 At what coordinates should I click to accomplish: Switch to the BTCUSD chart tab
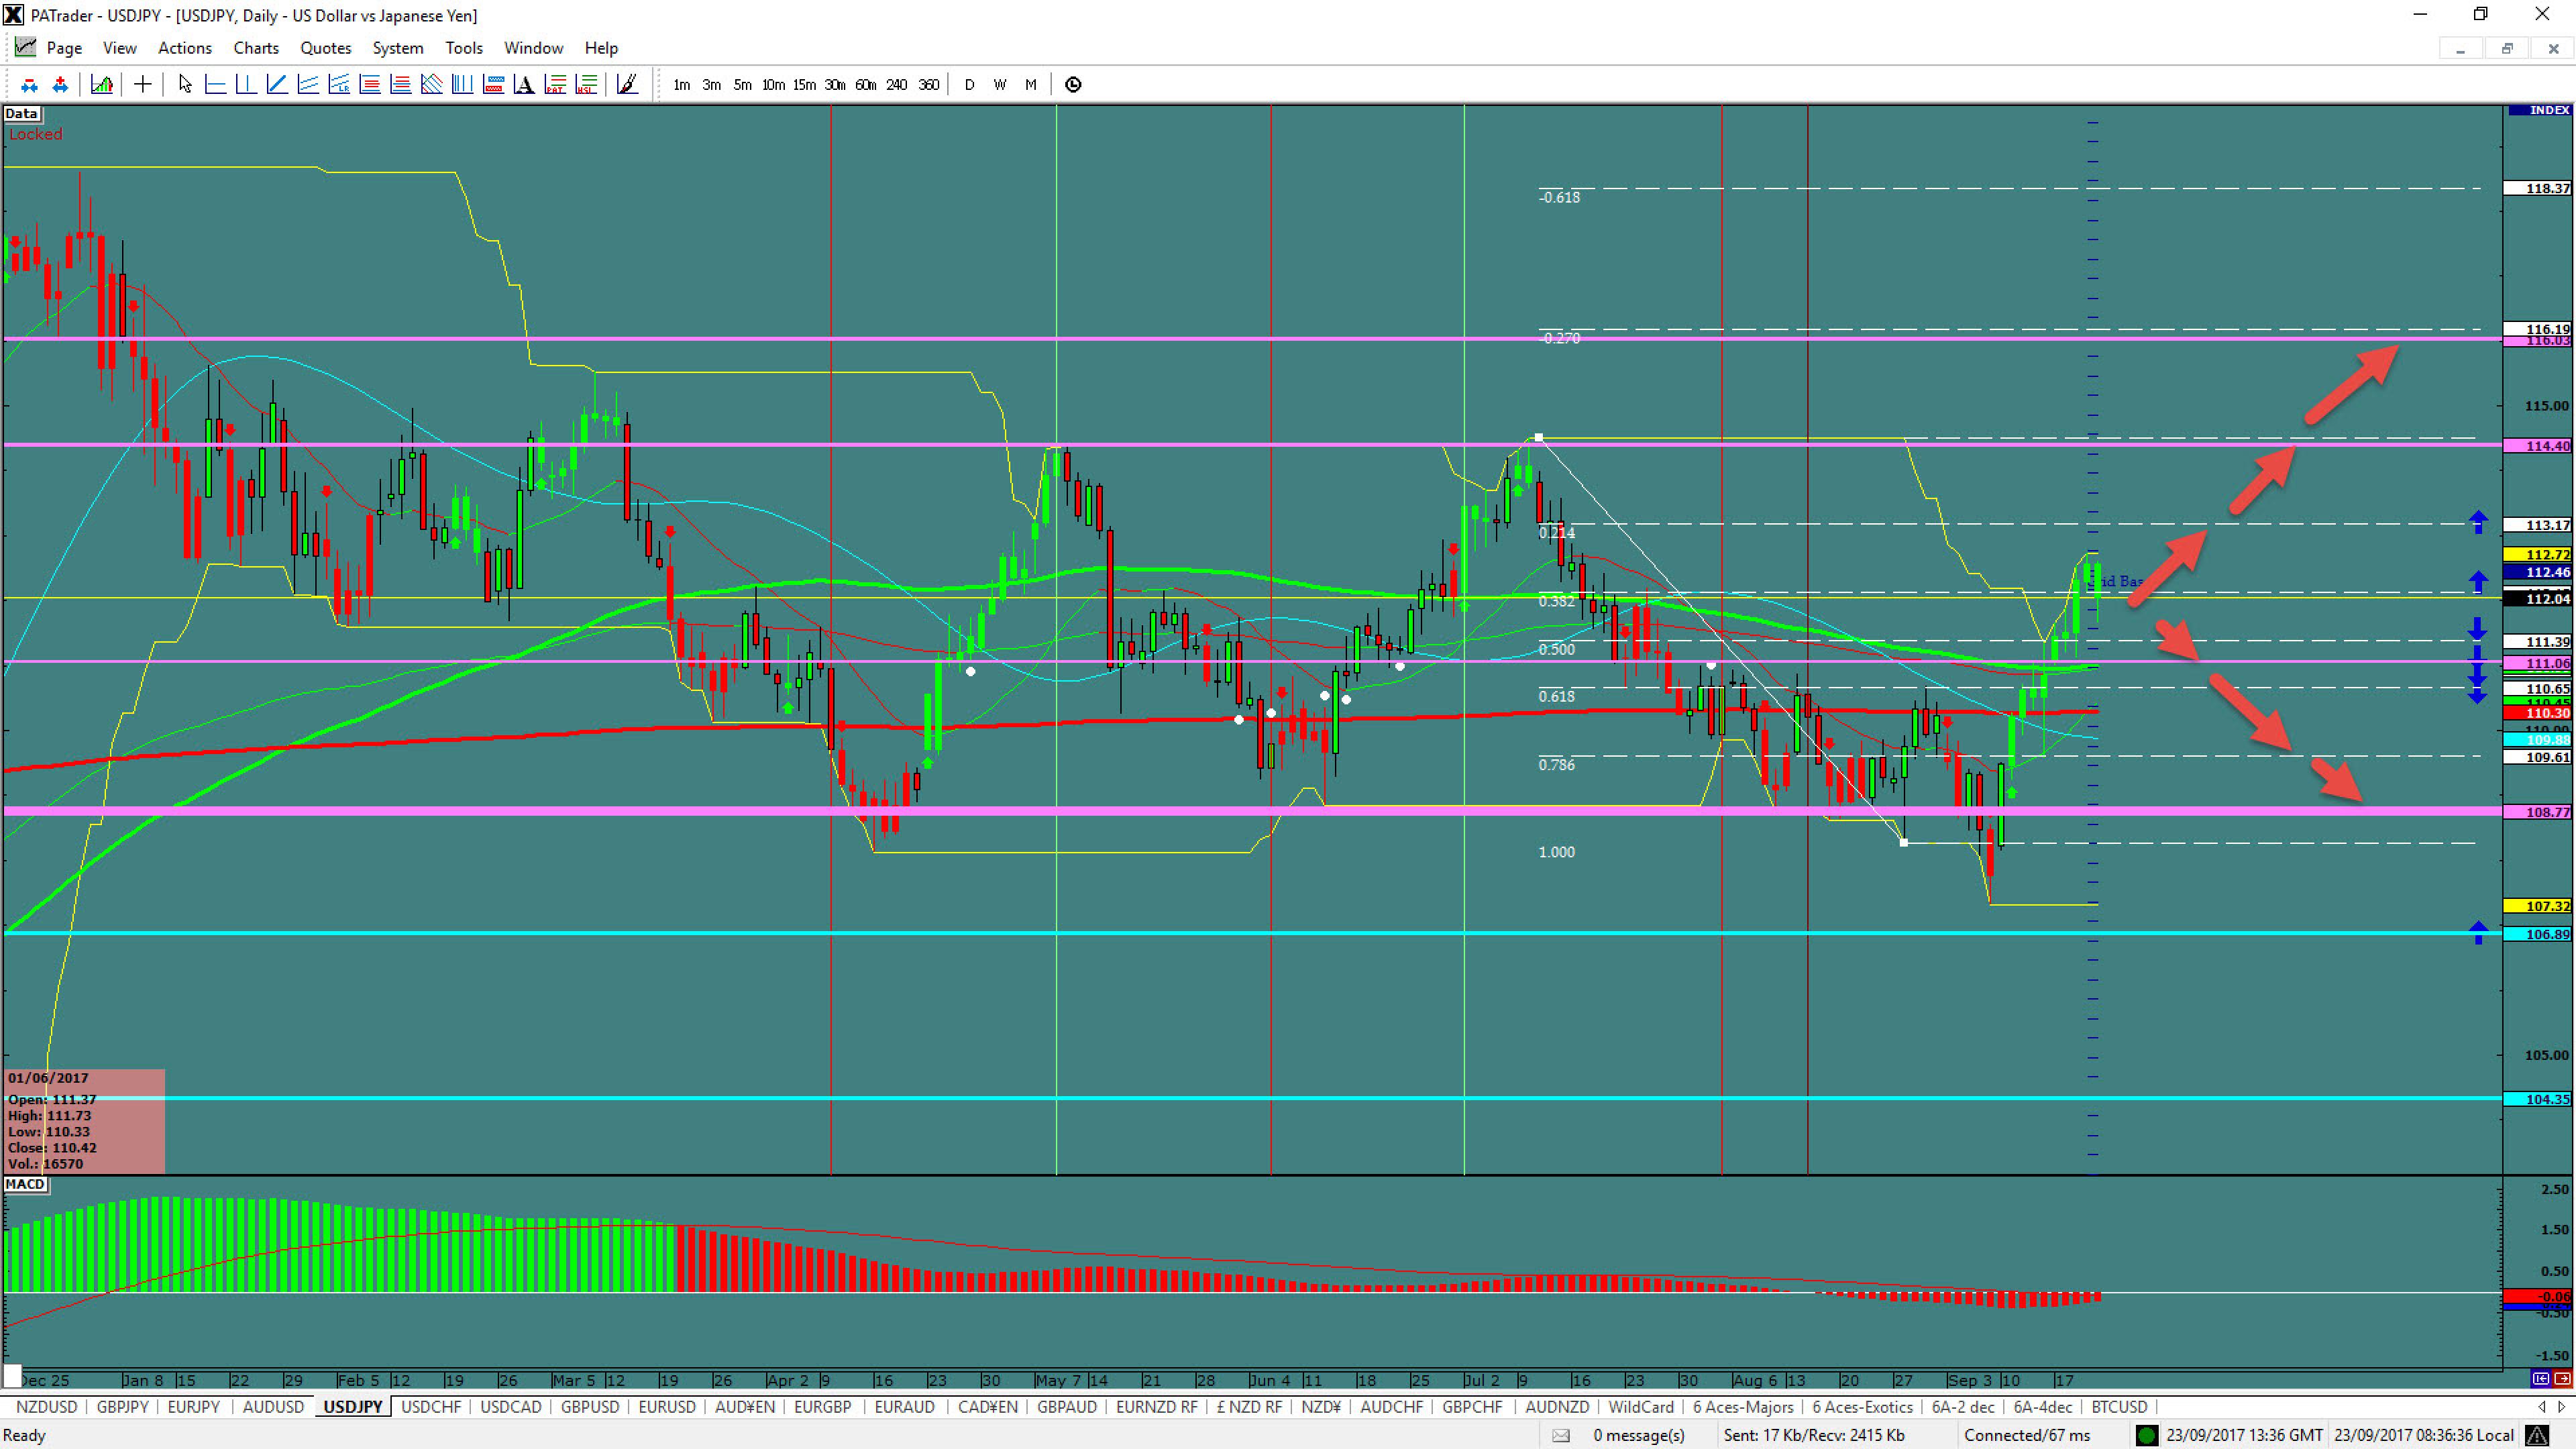tap(2119, 1407)
